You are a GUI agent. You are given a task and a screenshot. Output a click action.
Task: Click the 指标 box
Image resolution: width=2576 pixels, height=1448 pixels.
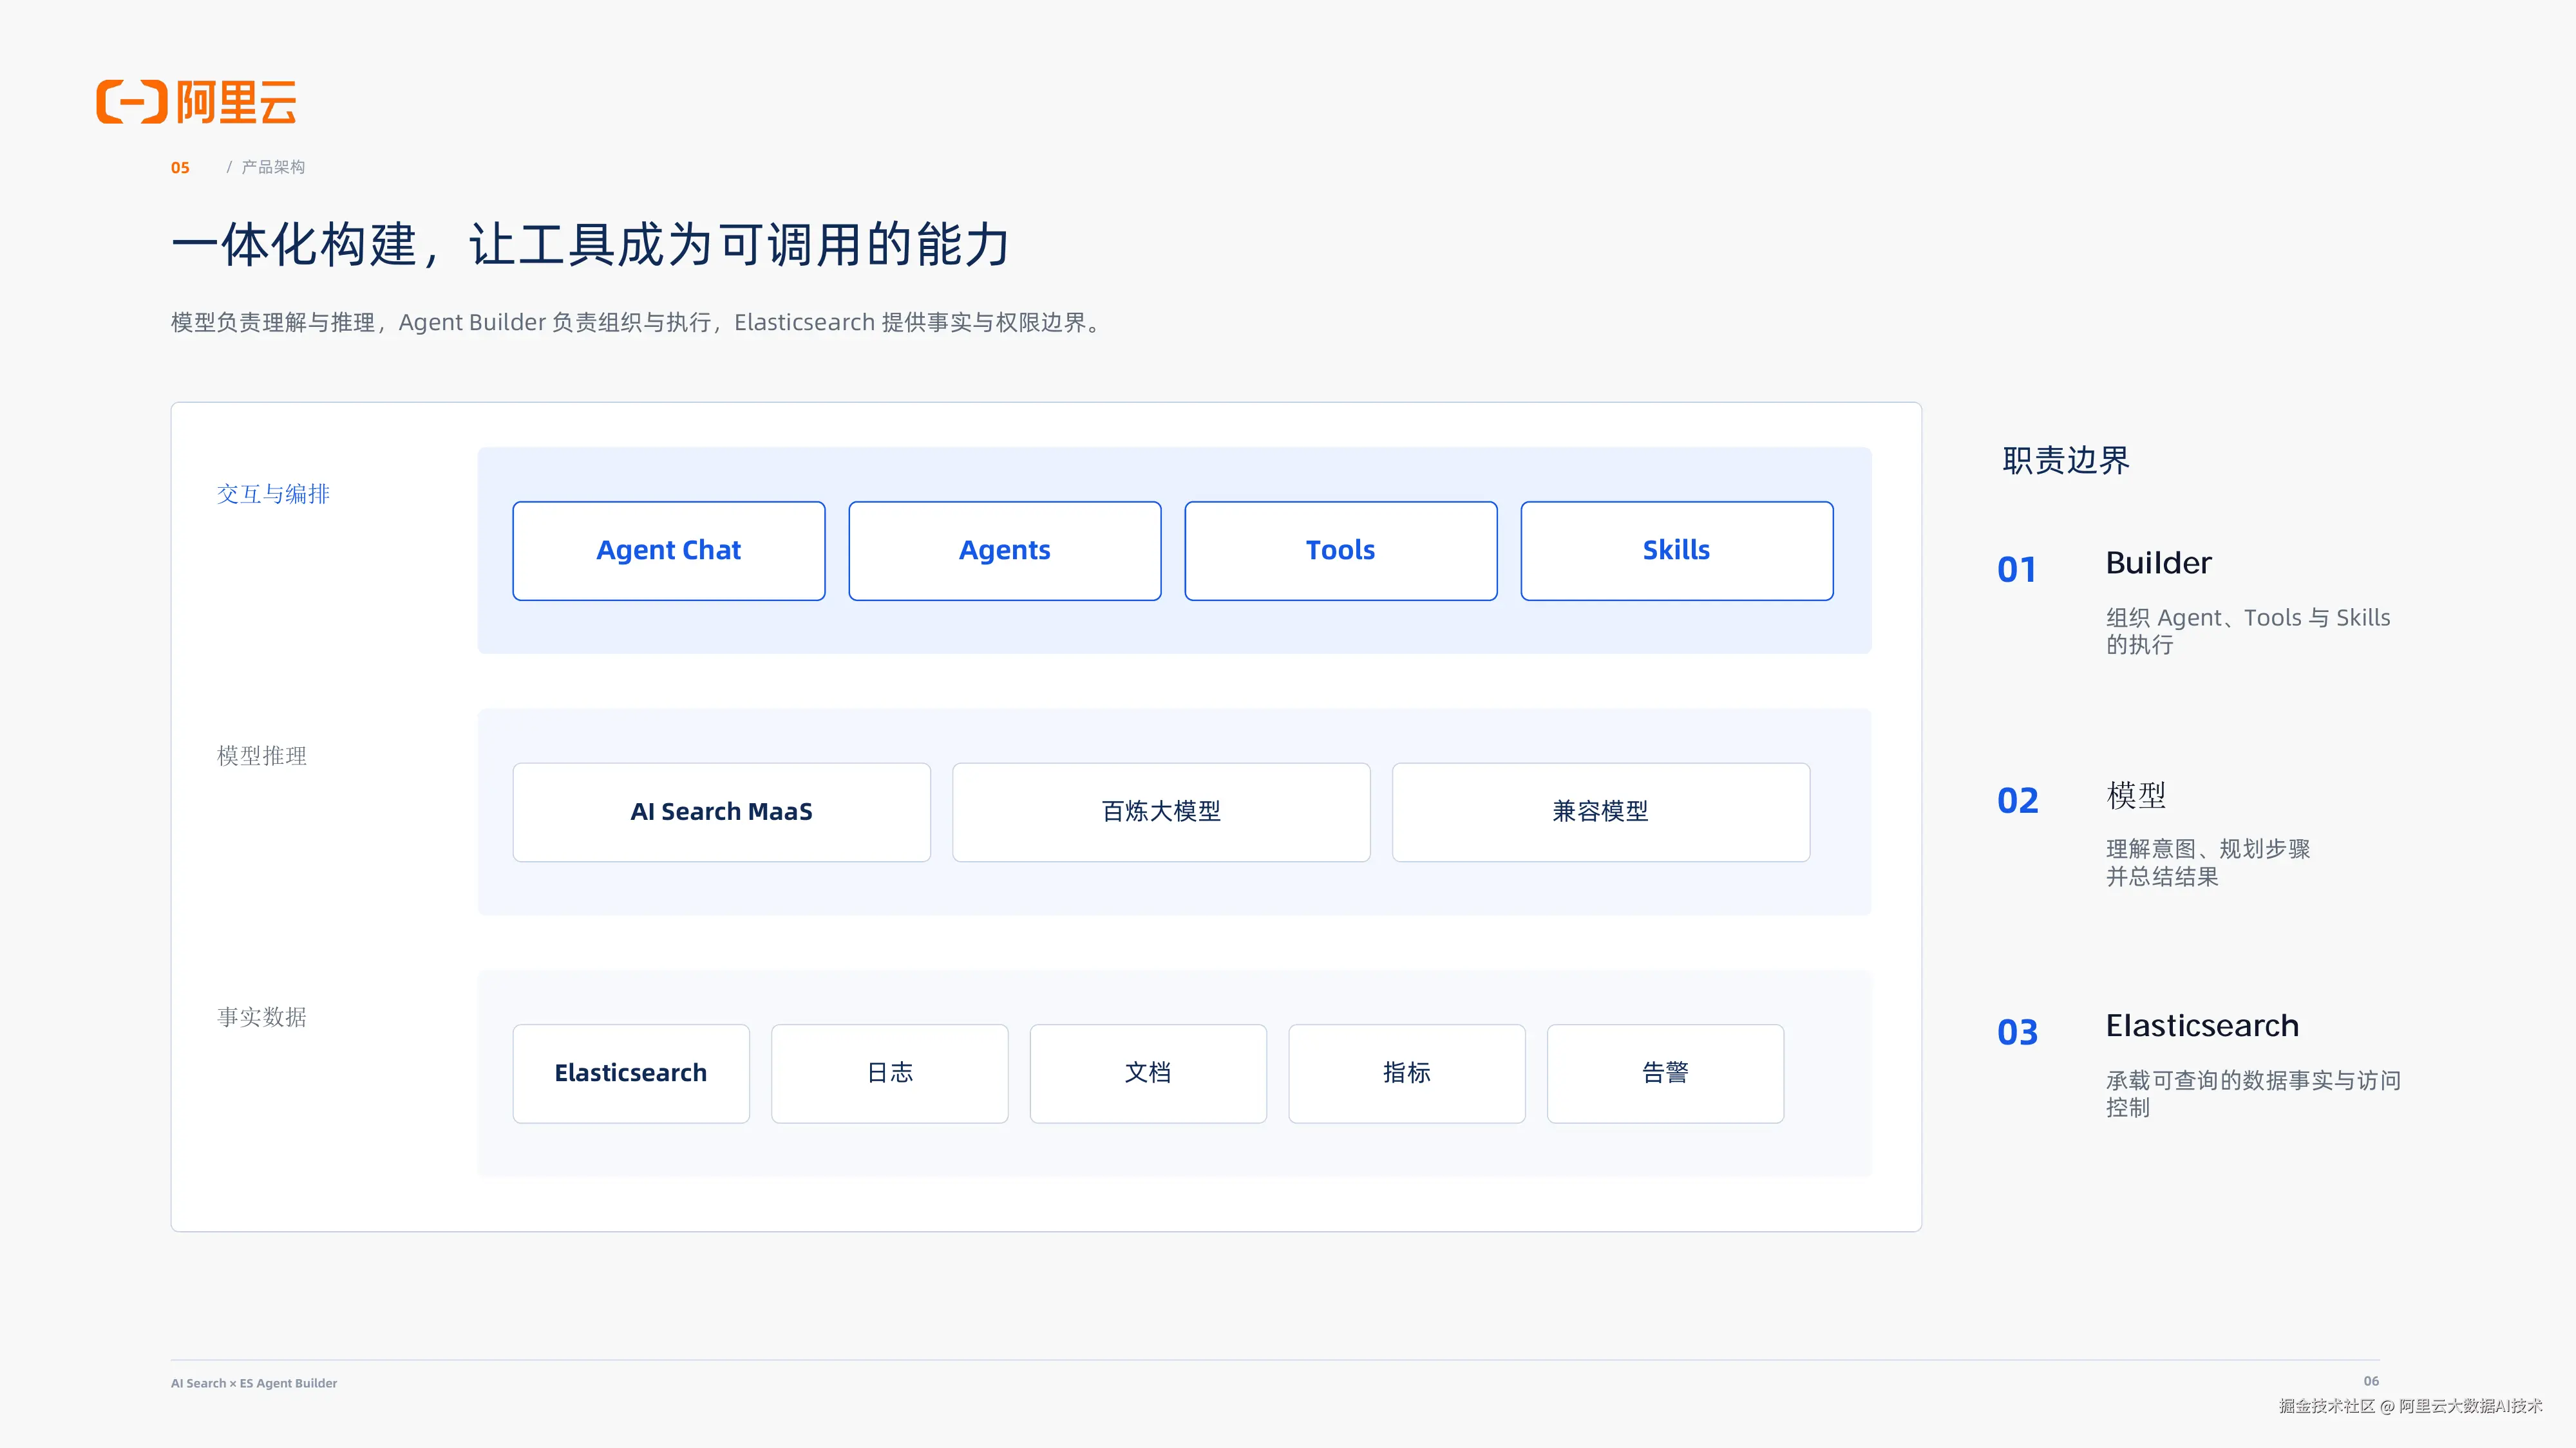[1407, 1073]
